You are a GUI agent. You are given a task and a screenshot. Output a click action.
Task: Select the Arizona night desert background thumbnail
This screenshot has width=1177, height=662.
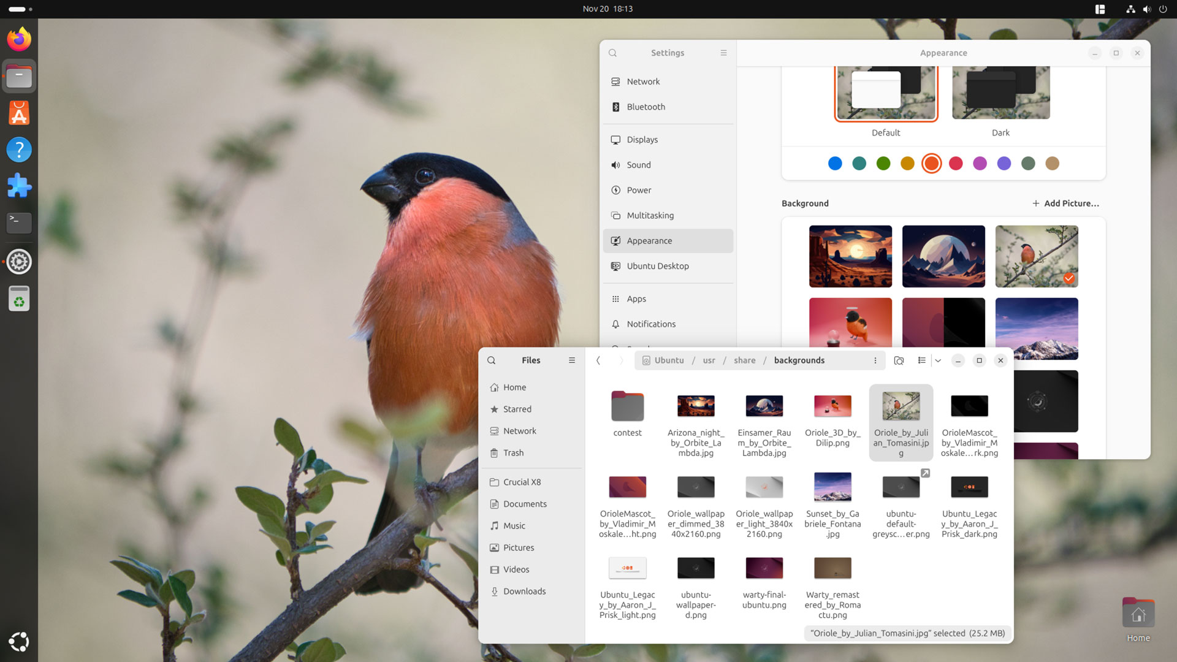click(x=850, y=256)
